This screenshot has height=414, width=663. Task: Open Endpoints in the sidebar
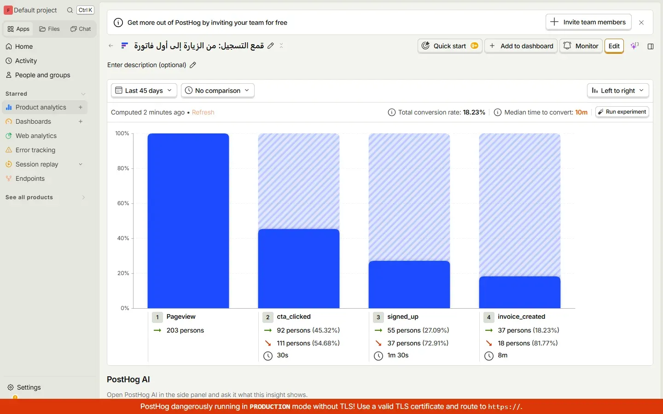[x=45, y=178]
